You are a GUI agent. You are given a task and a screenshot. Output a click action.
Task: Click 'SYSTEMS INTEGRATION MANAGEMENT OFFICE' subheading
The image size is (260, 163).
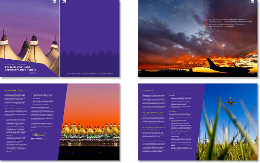(x=153, y=140)
